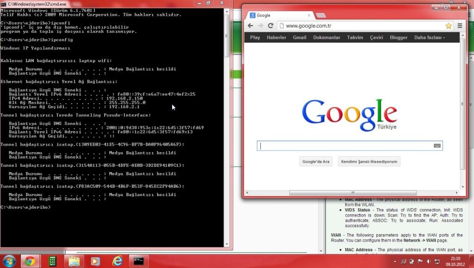
Task: Click the Show Desktop button
Action: click(x=472, y=261)
